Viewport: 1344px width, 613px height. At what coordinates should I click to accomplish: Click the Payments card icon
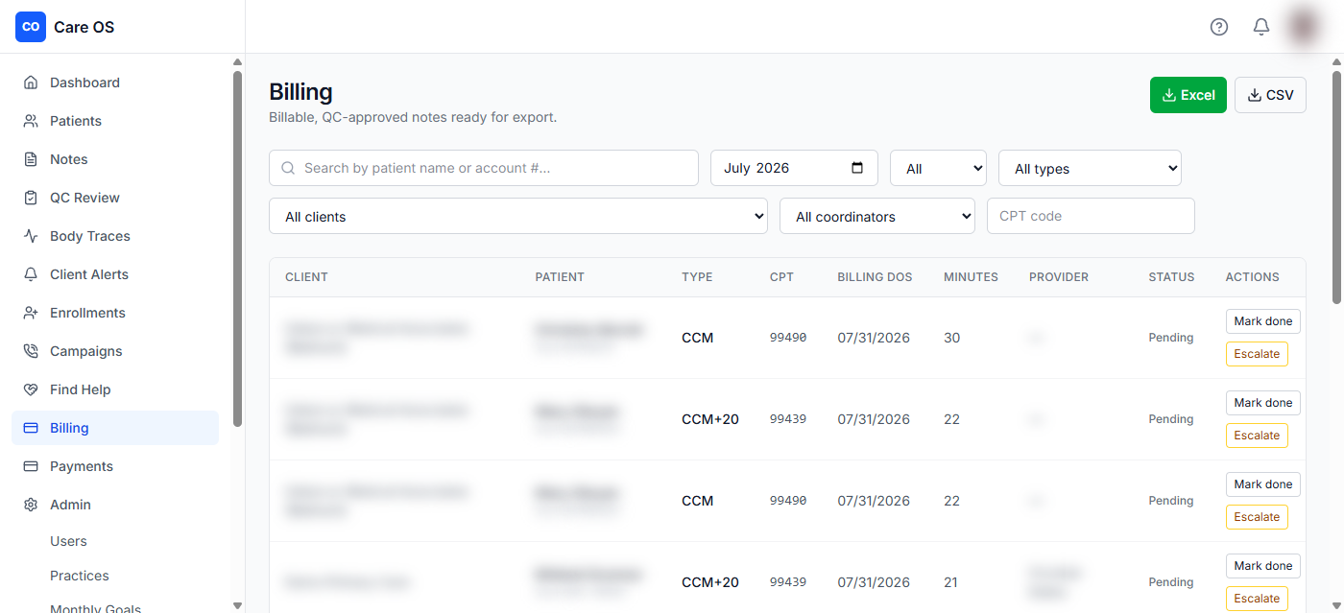[x=31, y=466]
